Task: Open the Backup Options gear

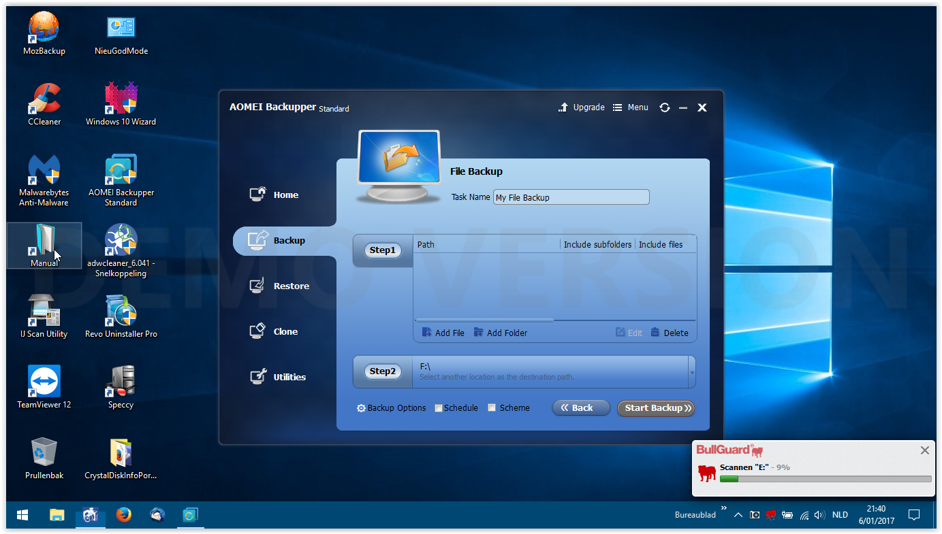Action: pyautogui.click(x=362, y=408)
